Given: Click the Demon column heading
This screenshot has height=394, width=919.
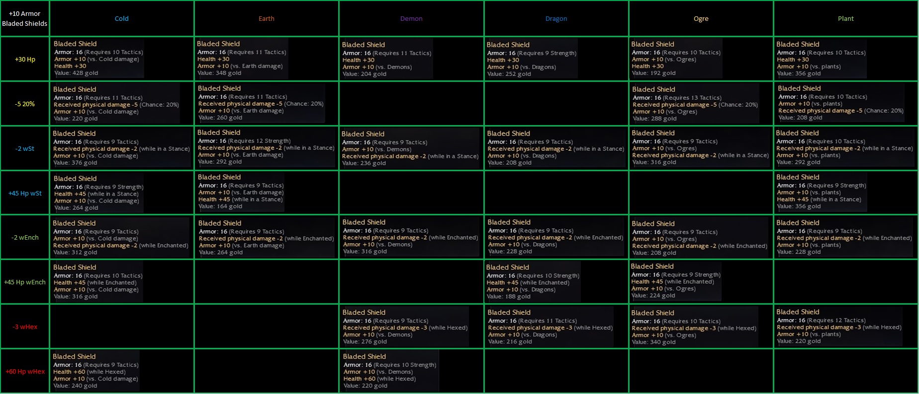Looking at the screenshot, I should click(411, 19).
